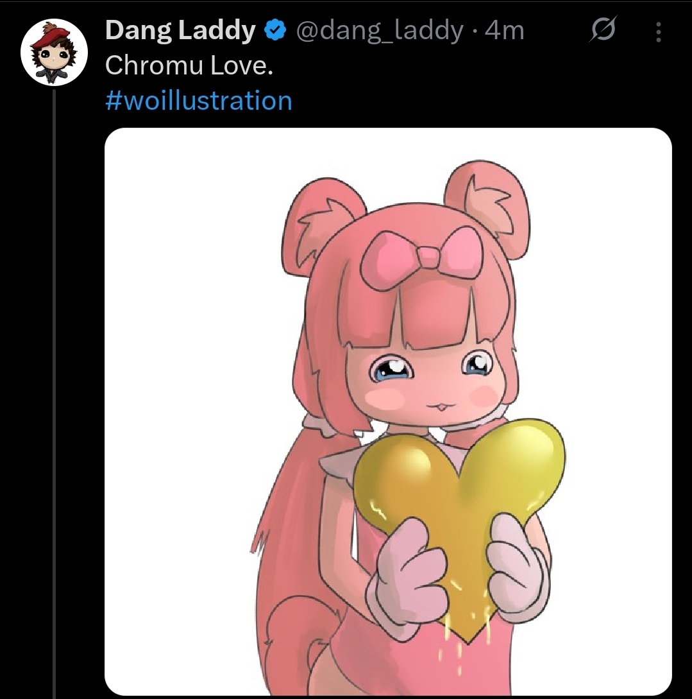Viewport: 692px width, 699px height.
Task: Open Dang Laddy's profile avatar
Action: click(x=54, y=52)
